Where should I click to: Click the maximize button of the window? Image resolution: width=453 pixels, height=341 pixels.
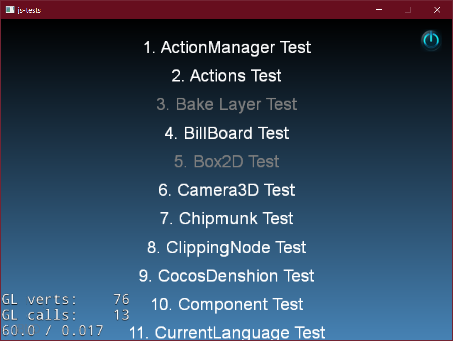pyautogui.click(x=407, y=9)
